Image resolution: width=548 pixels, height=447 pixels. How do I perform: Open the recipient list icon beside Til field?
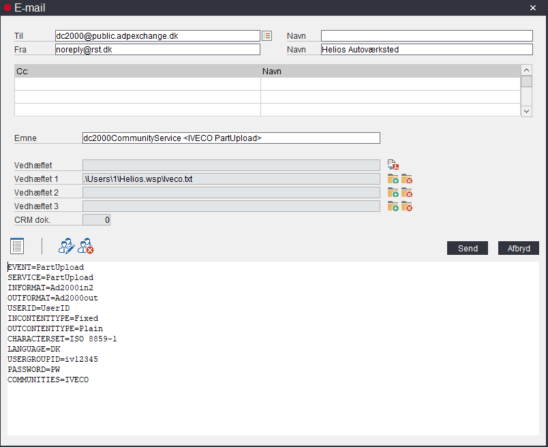coord(267,35)
